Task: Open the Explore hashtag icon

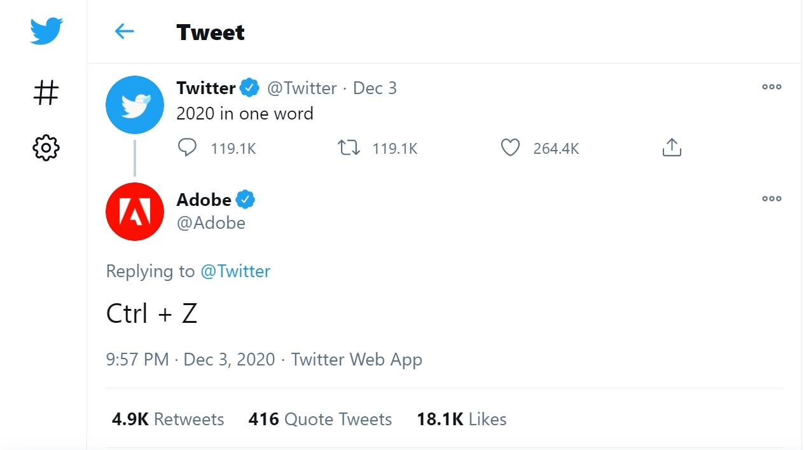Action: click(46, 93)
